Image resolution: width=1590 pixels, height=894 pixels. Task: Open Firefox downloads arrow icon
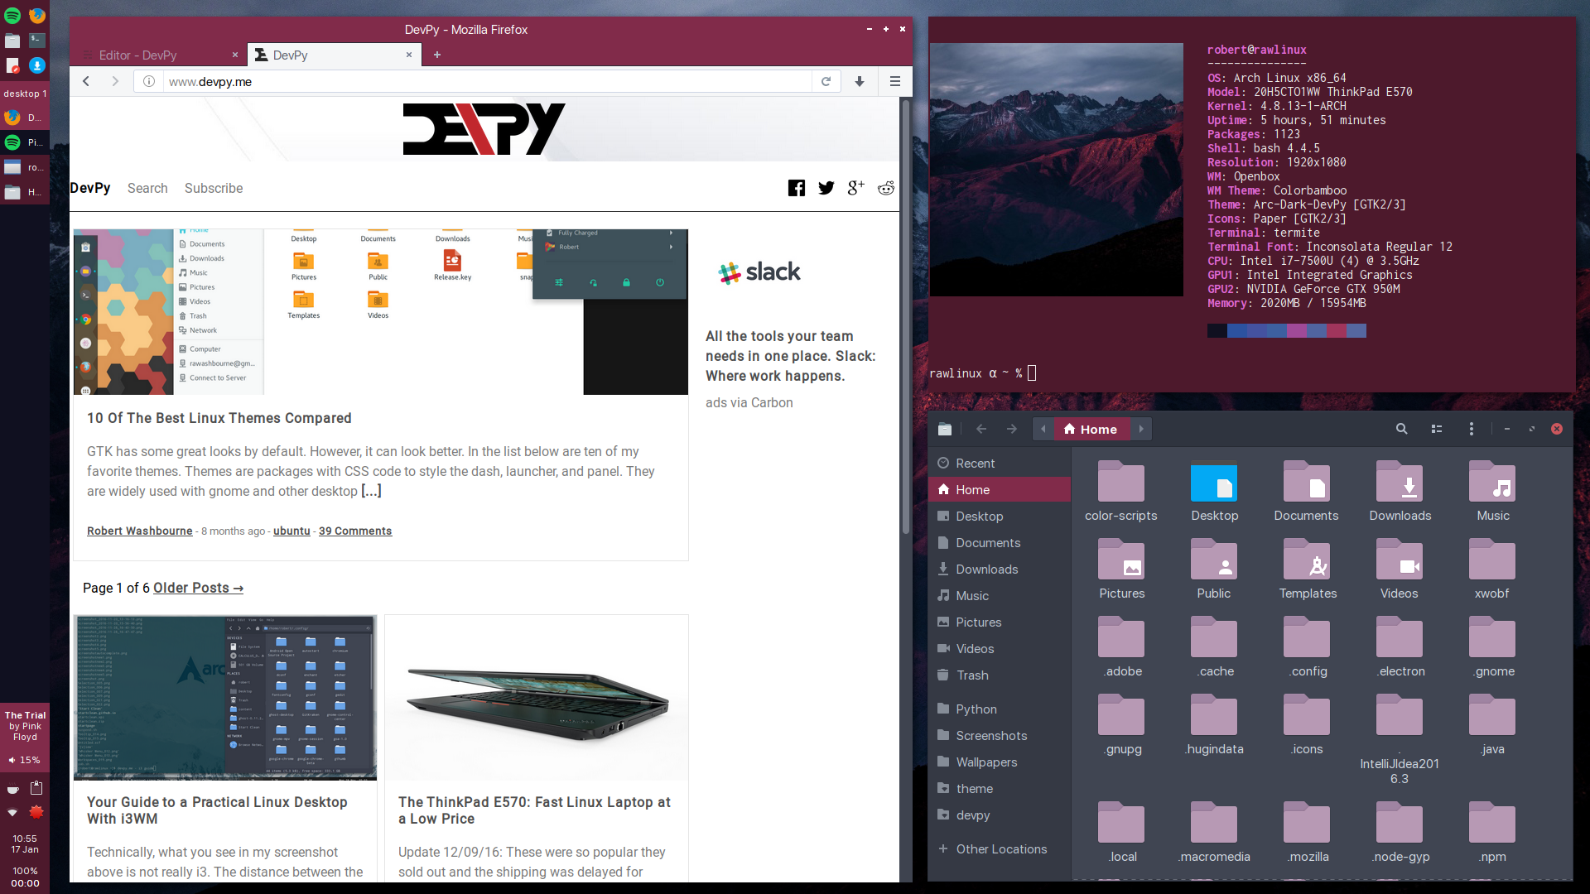point(860,81)
